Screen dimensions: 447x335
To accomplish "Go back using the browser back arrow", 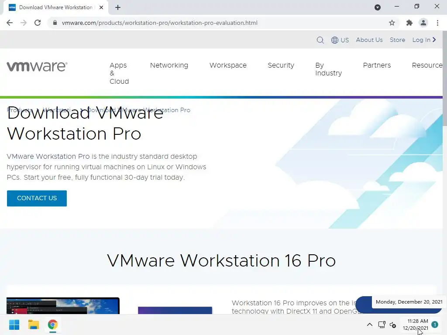I will [10, 23].
